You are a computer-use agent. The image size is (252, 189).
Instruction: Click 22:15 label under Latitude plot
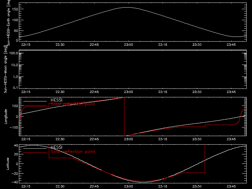coord(26,186)
